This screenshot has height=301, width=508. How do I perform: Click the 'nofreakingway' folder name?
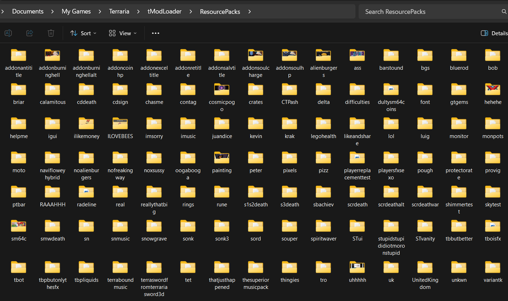(120, 174)
